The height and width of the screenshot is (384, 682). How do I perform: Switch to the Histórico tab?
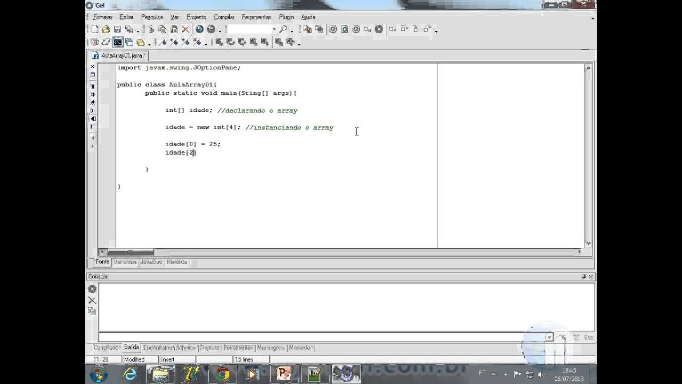(x=177, y=262)
